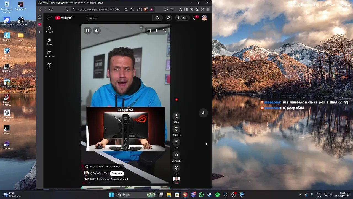This screenshot has height=199, width=353.
Task: Toggle Brave vertical tabs panel icon
Action: [39, 17]
